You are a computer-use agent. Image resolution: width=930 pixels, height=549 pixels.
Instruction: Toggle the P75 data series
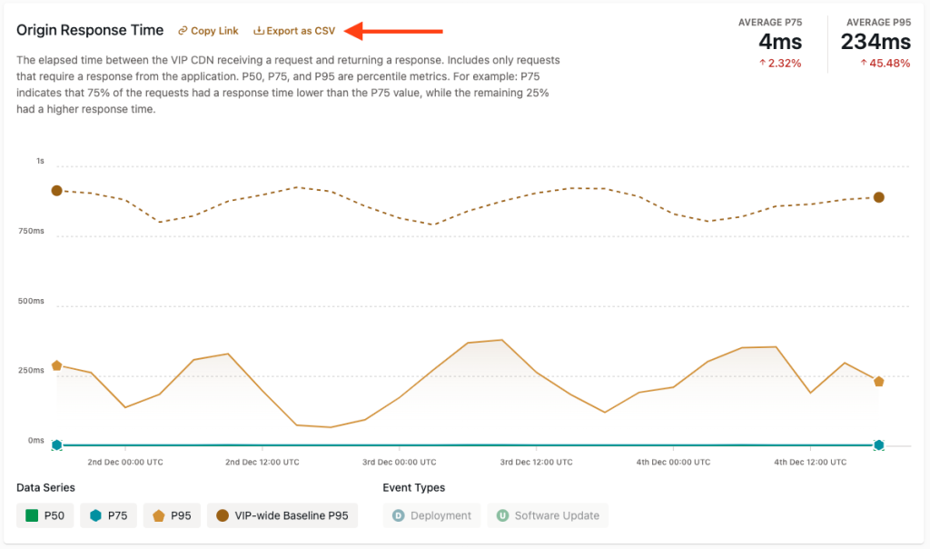click(x=109, y=515)
